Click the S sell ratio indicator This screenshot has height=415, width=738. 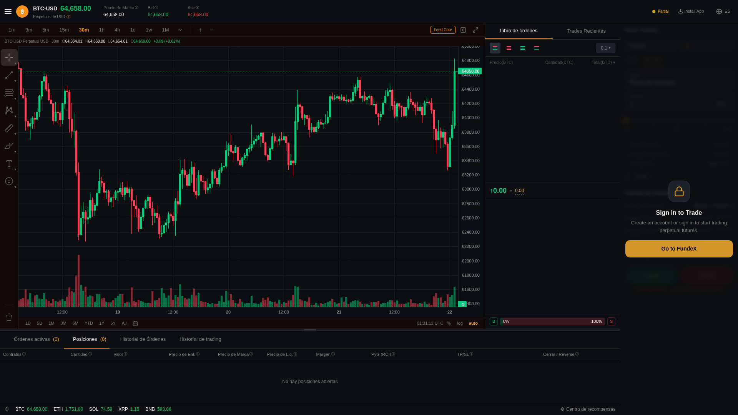click(611, 322)
